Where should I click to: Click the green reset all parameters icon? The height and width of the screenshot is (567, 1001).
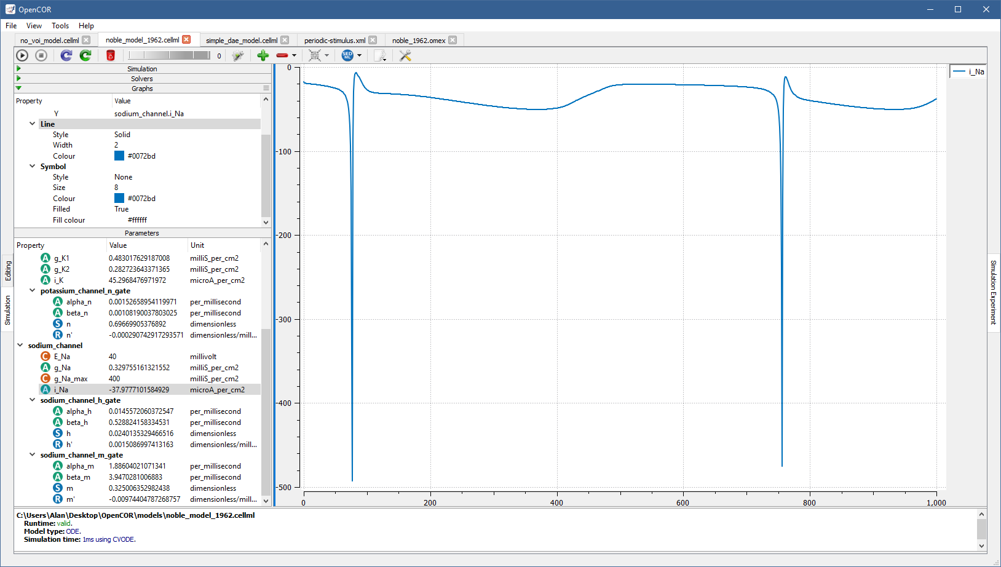click(x=85, y=55)
